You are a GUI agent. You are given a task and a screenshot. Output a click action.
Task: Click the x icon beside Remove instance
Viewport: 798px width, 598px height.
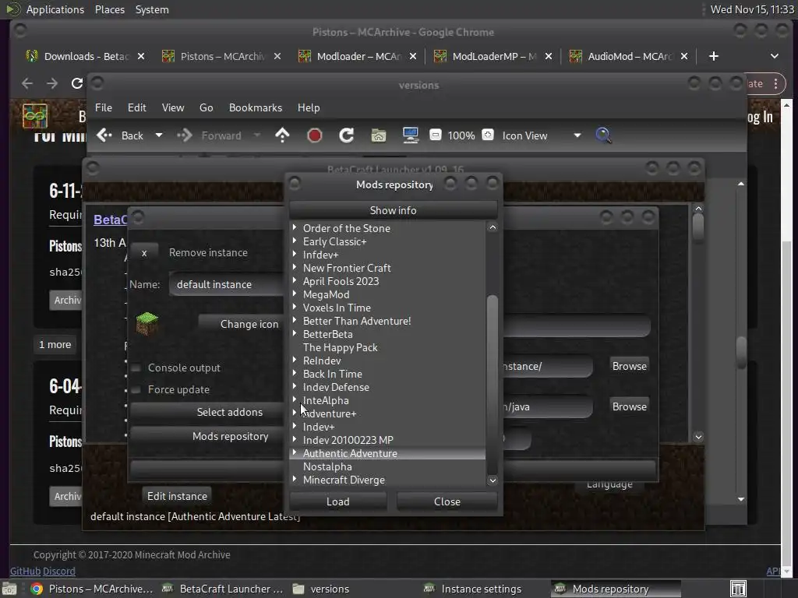click(144, 253)
